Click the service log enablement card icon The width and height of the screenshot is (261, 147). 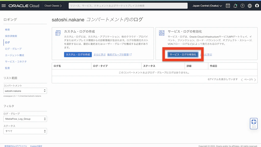pyautogui.click(x=162, y=33)
